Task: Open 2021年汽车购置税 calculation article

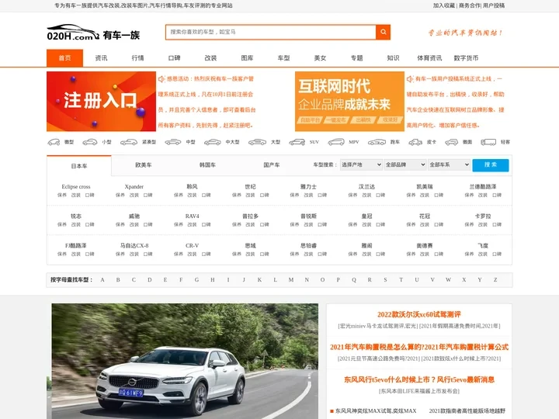Action: tap(419, 347)
